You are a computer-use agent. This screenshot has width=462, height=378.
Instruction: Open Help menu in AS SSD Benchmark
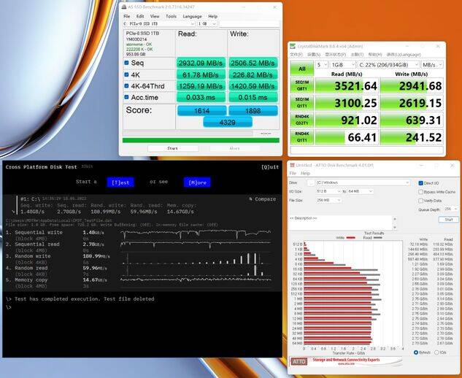pos(212,16)
